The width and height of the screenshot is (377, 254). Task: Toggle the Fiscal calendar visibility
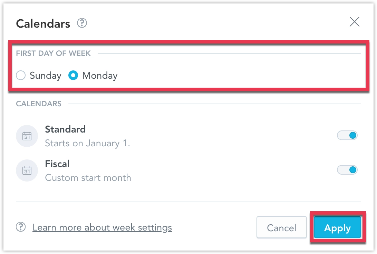point(347,170)
